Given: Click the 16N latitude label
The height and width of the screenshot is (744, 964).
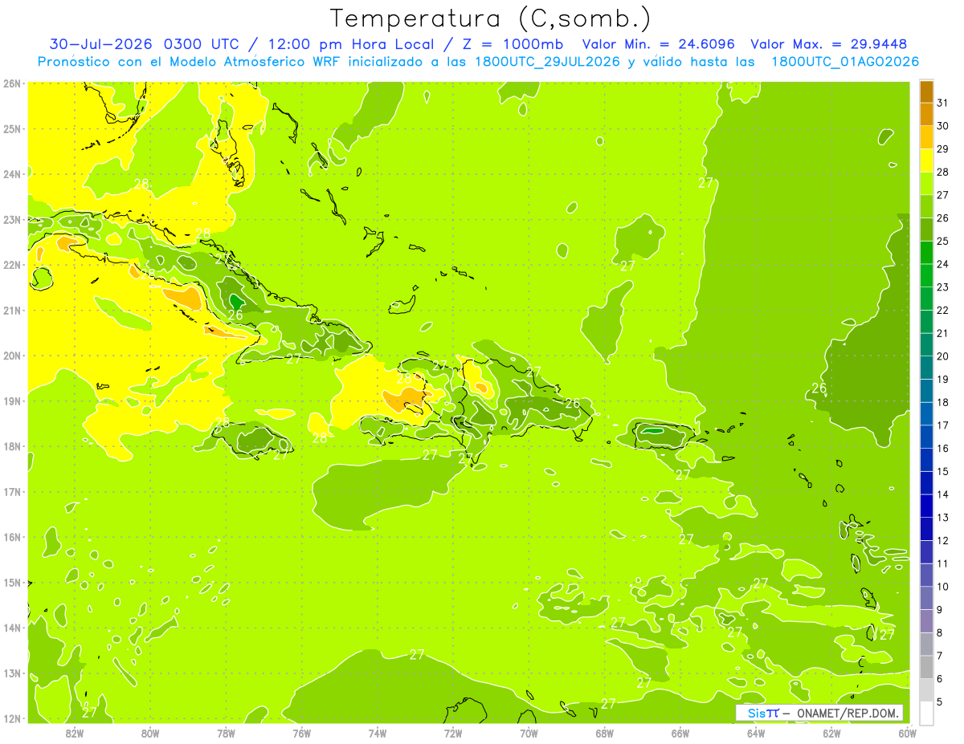Looking at the screenshot, I should (12, 537).
